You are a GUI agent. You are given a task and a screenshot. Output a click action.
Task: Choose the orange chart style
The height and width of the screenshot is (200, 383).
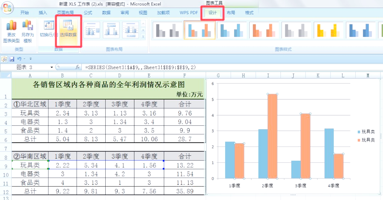tap(264, 30)
